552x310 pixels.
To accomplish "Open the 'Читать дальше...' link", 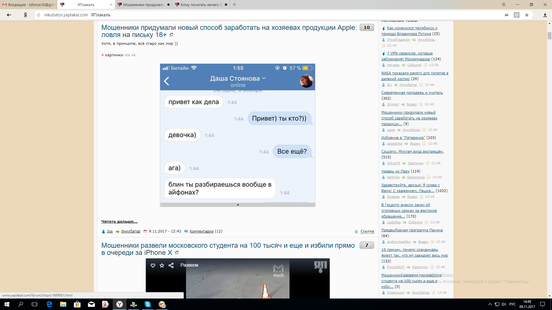I will coord(119,222).
